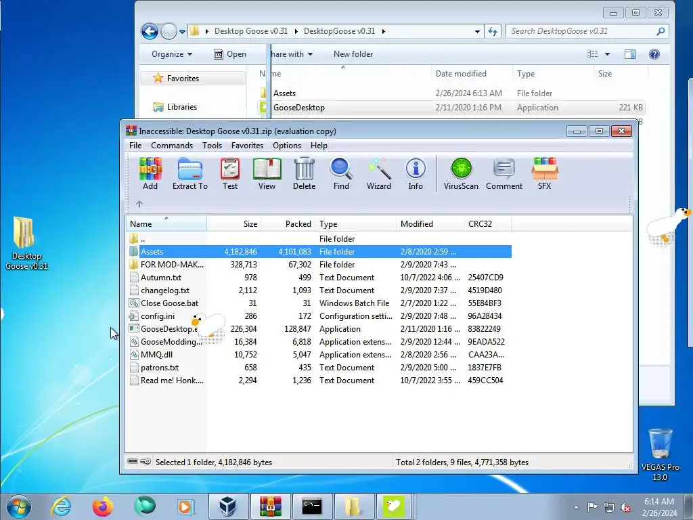
Task: Open VirtualBox taskbar icon
Action: click(227, 506)
